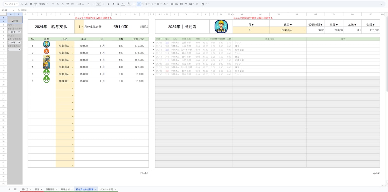Viewport: 388px width, 192px height.
Task: Insert a comment
Action: (x=177, y=4)
